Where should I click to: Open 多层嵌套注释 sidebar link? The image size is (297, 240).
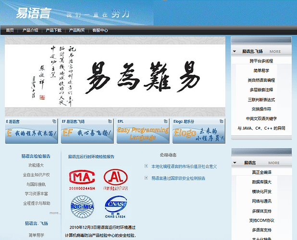coord(261,90)
